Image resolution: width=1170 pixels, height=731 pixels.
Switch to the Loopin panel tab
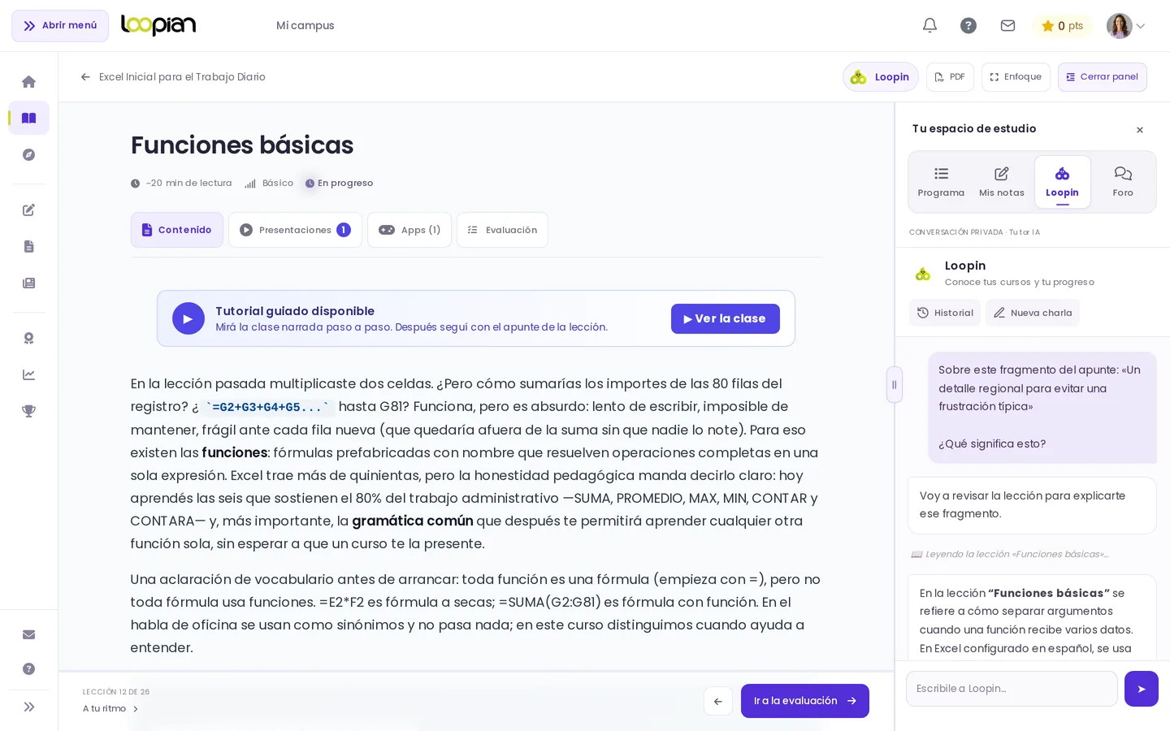[1062, 182]
